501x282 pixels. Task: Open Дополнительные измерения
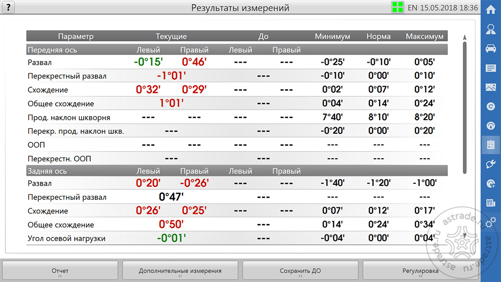(180, 271)
